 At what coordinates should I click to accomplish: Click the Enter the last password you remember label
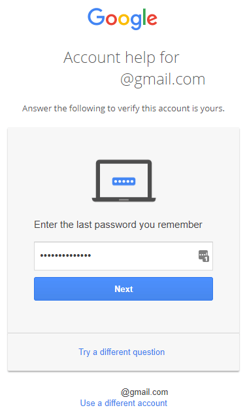(118, 225)
